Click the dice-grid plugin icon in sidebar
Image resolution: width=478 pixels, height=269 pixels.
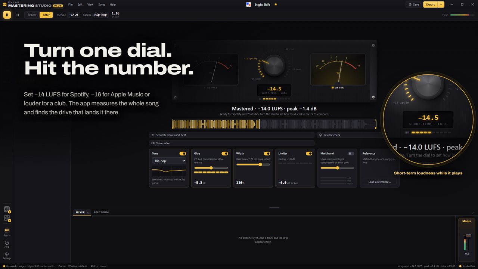(7, 218)
